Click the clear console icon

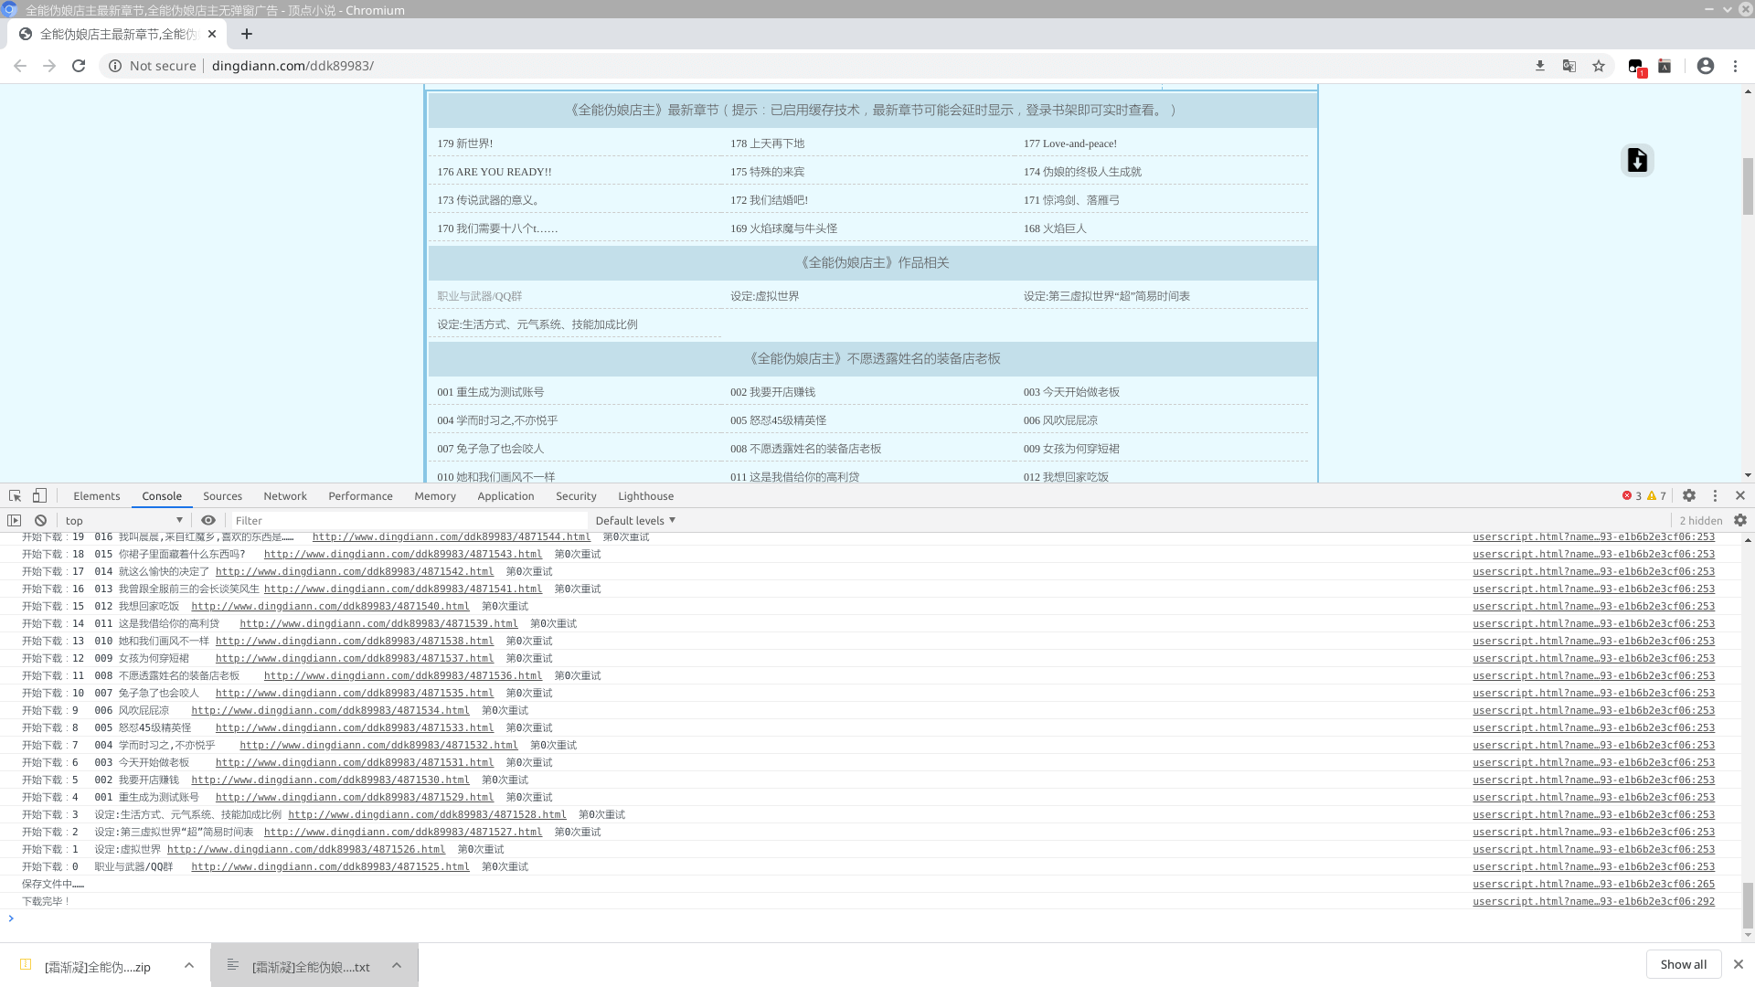coord(40,519)
